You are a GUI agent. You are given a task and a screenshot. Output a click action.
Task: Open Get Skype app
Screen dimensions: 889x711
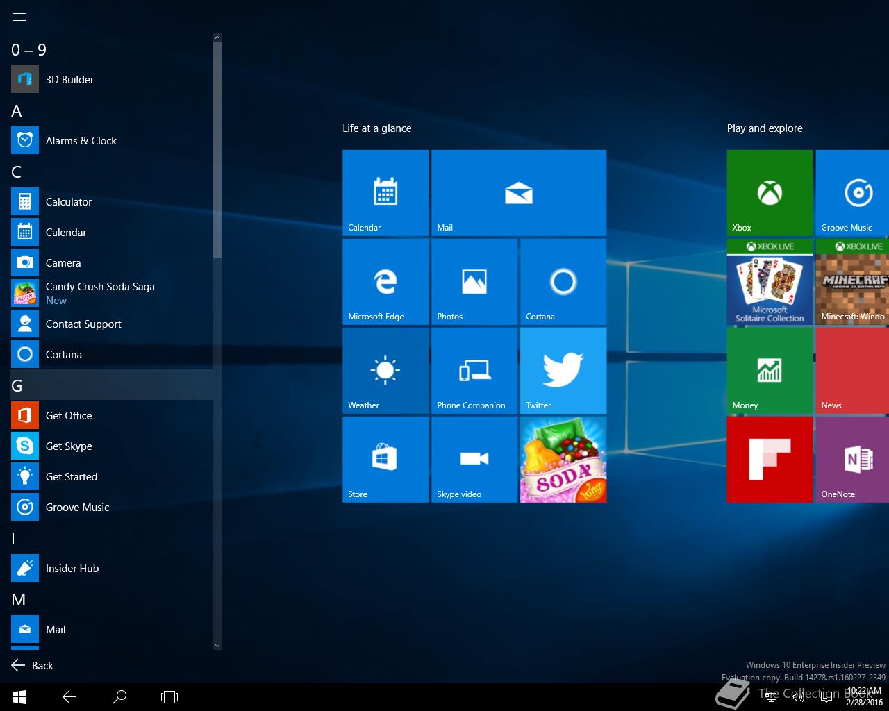pyautogui.click(x=111, y=446)
